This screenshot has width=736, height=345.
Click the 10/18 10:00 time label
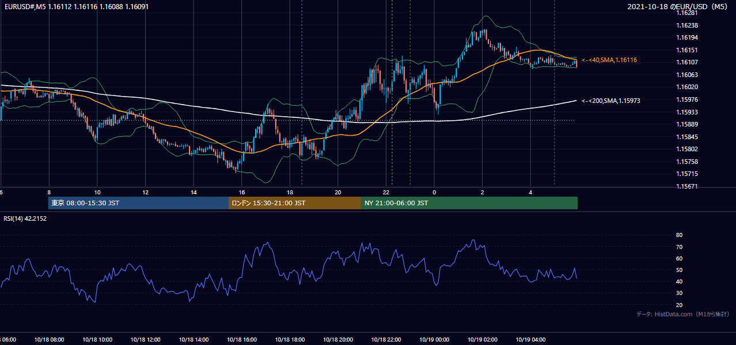97,340
